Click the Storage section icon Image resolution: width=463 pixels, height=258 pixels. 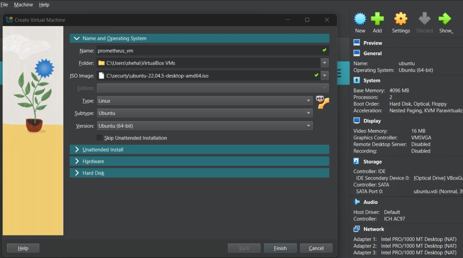357,161
